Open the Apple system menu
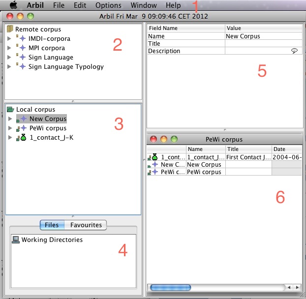Image resolution: width=306 pixels, height=299 pixels. coord(13,5)
